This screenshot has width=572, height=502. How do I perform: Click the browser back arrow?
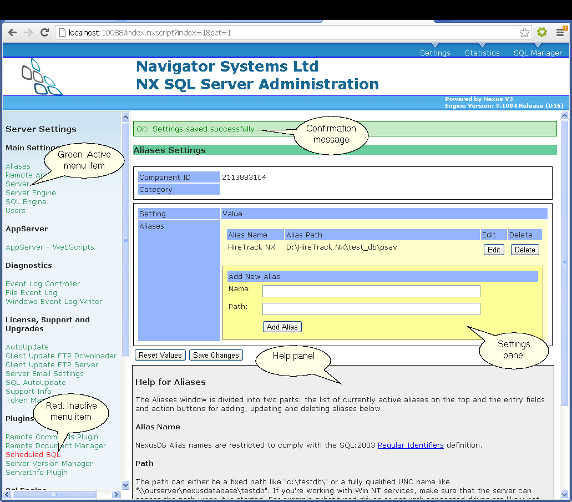(12, 33)
